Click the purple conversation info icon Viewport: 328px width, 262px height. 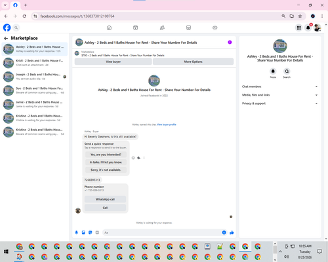coord(230,43)
